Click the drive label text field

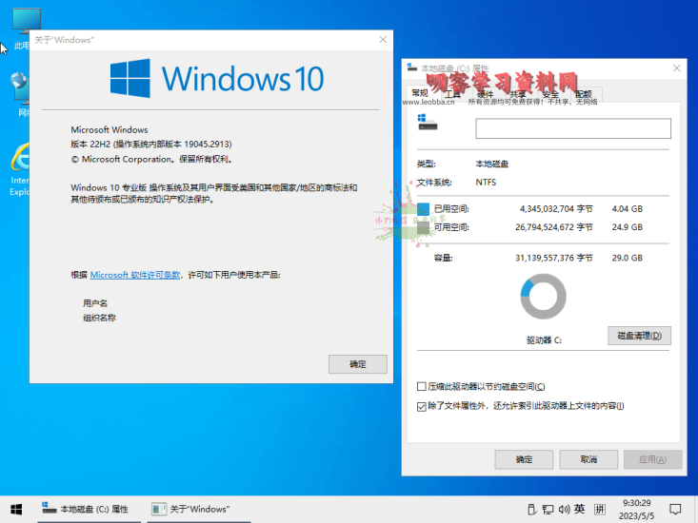[x=573, y=128]
